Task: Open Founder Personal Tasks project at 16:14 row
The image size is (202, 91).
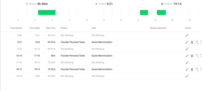Action: [x=73, y=56]
